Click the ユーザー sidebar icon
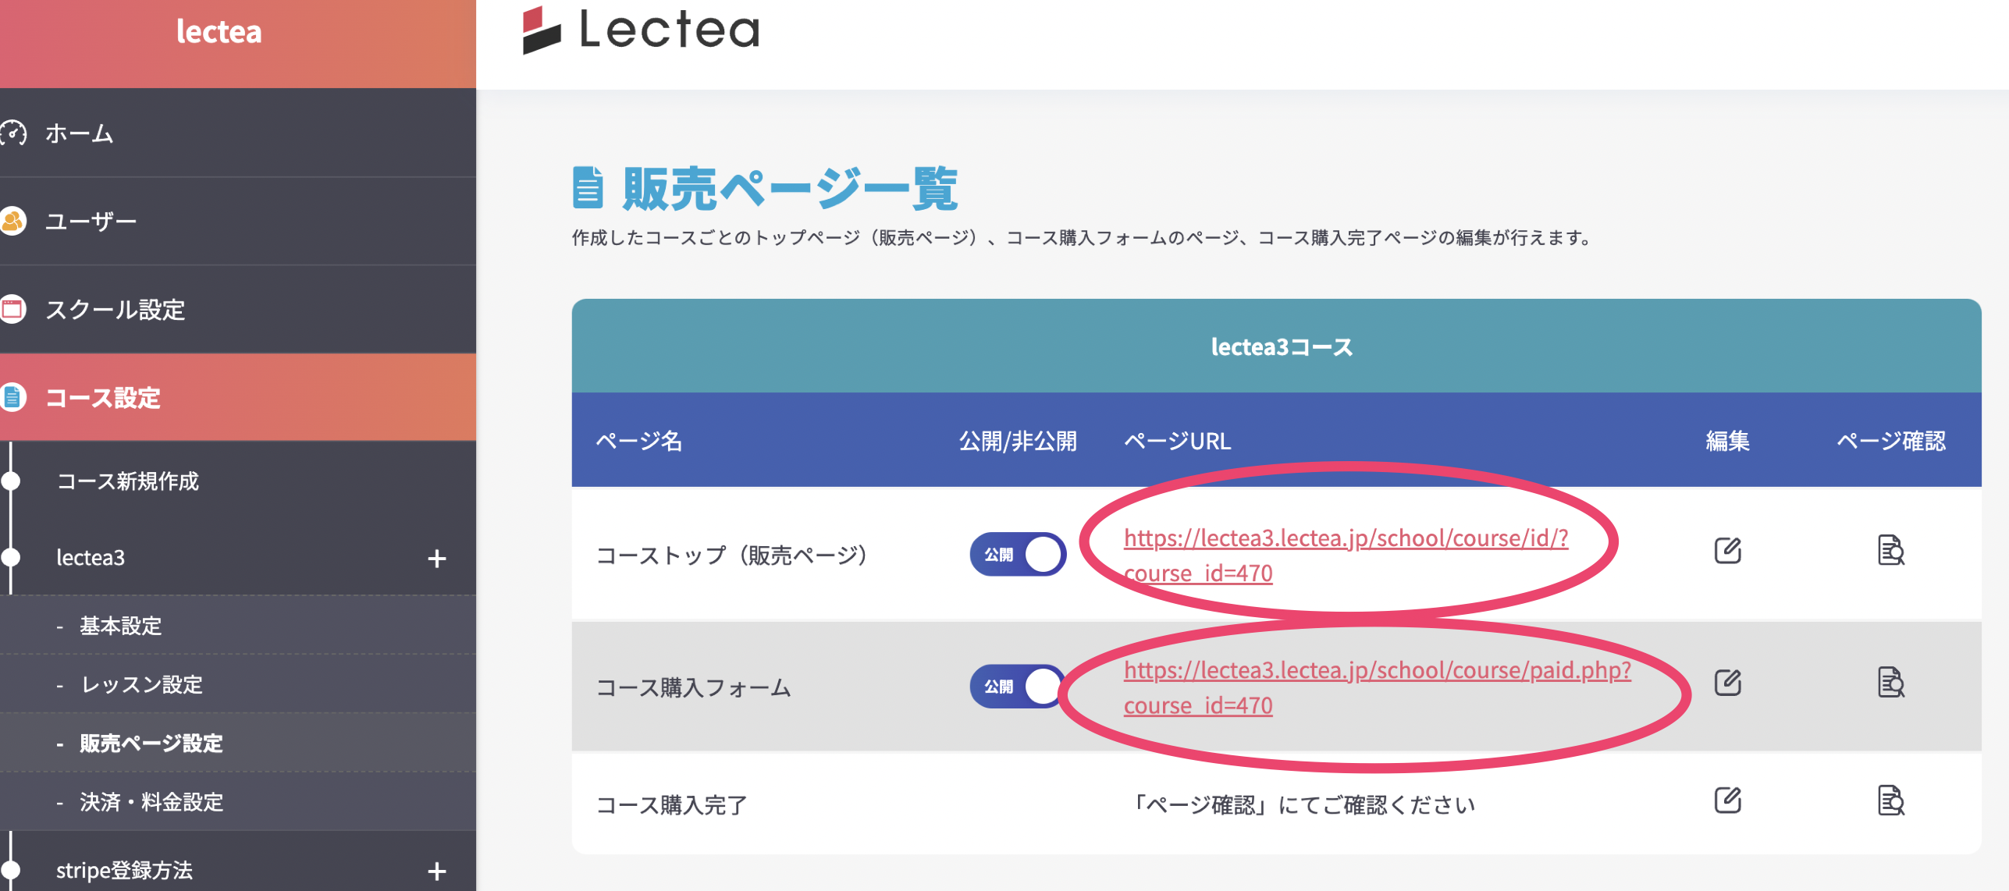Screen dimensions: 2009x891 point(13,222)
